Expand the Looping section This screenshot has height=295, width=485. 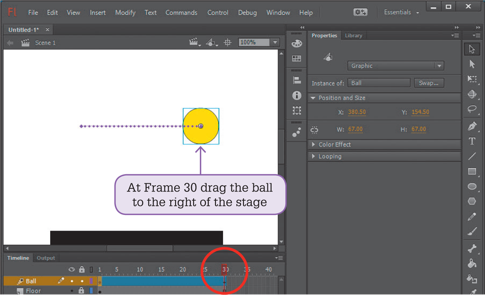[x=313, y=156]
